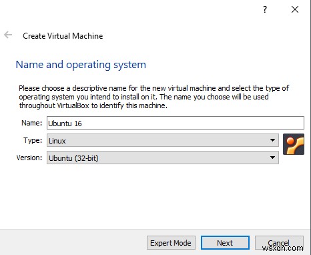Click the 'Version:' label
Screen dimensions: 311x255
pos(29,158)
